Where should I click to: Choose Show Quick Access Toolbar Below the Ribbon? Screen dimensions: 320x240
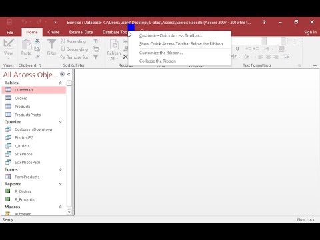[181, 44]
